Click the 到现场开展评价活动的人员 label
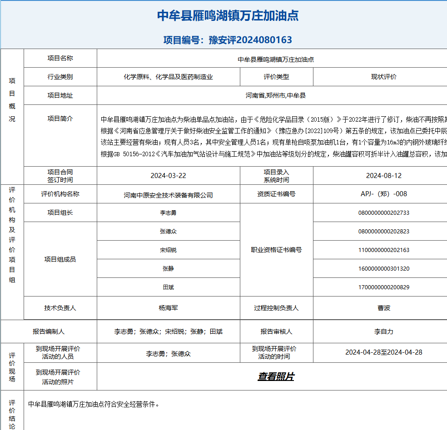The image size is (447, 430). (x=58, y=353)
